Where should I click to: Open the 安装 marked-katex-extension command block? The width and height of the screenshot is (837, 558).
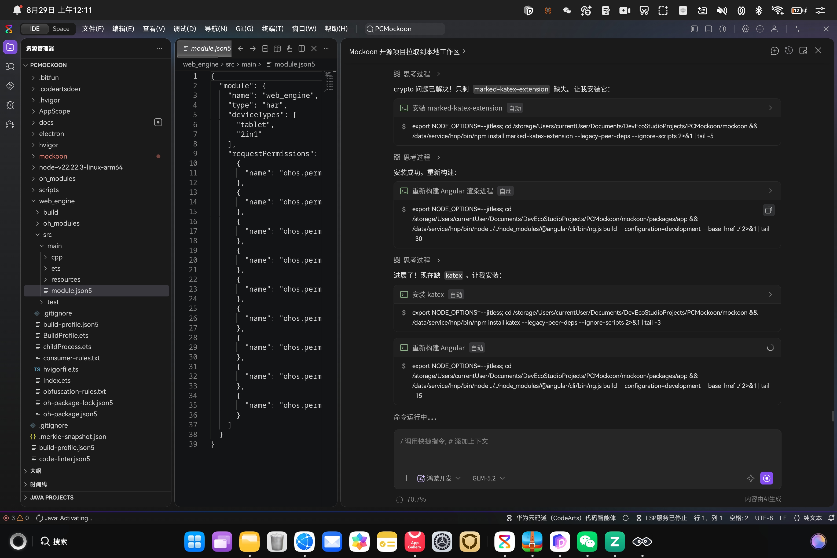click(587, 108)
